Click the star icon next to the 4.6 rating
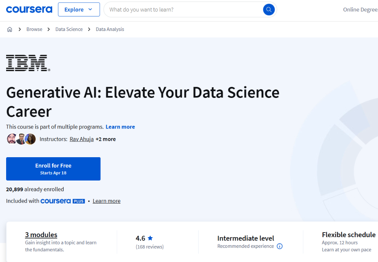 coord(149,238)
